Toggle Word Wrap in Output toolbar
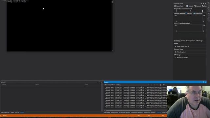Screen dimensions: 210x118 click(x=163, y=85)
